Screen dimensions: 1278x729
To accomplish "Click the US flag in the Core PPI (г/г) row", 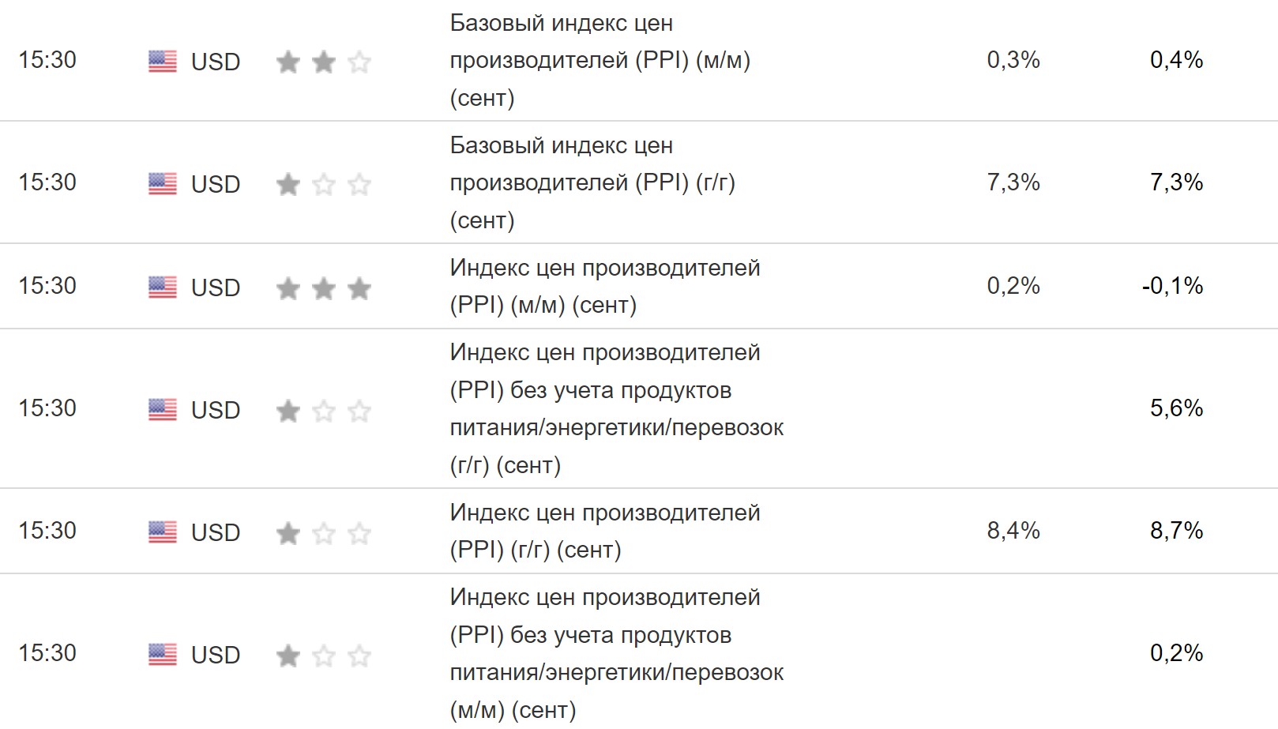I will coord(163,184).
